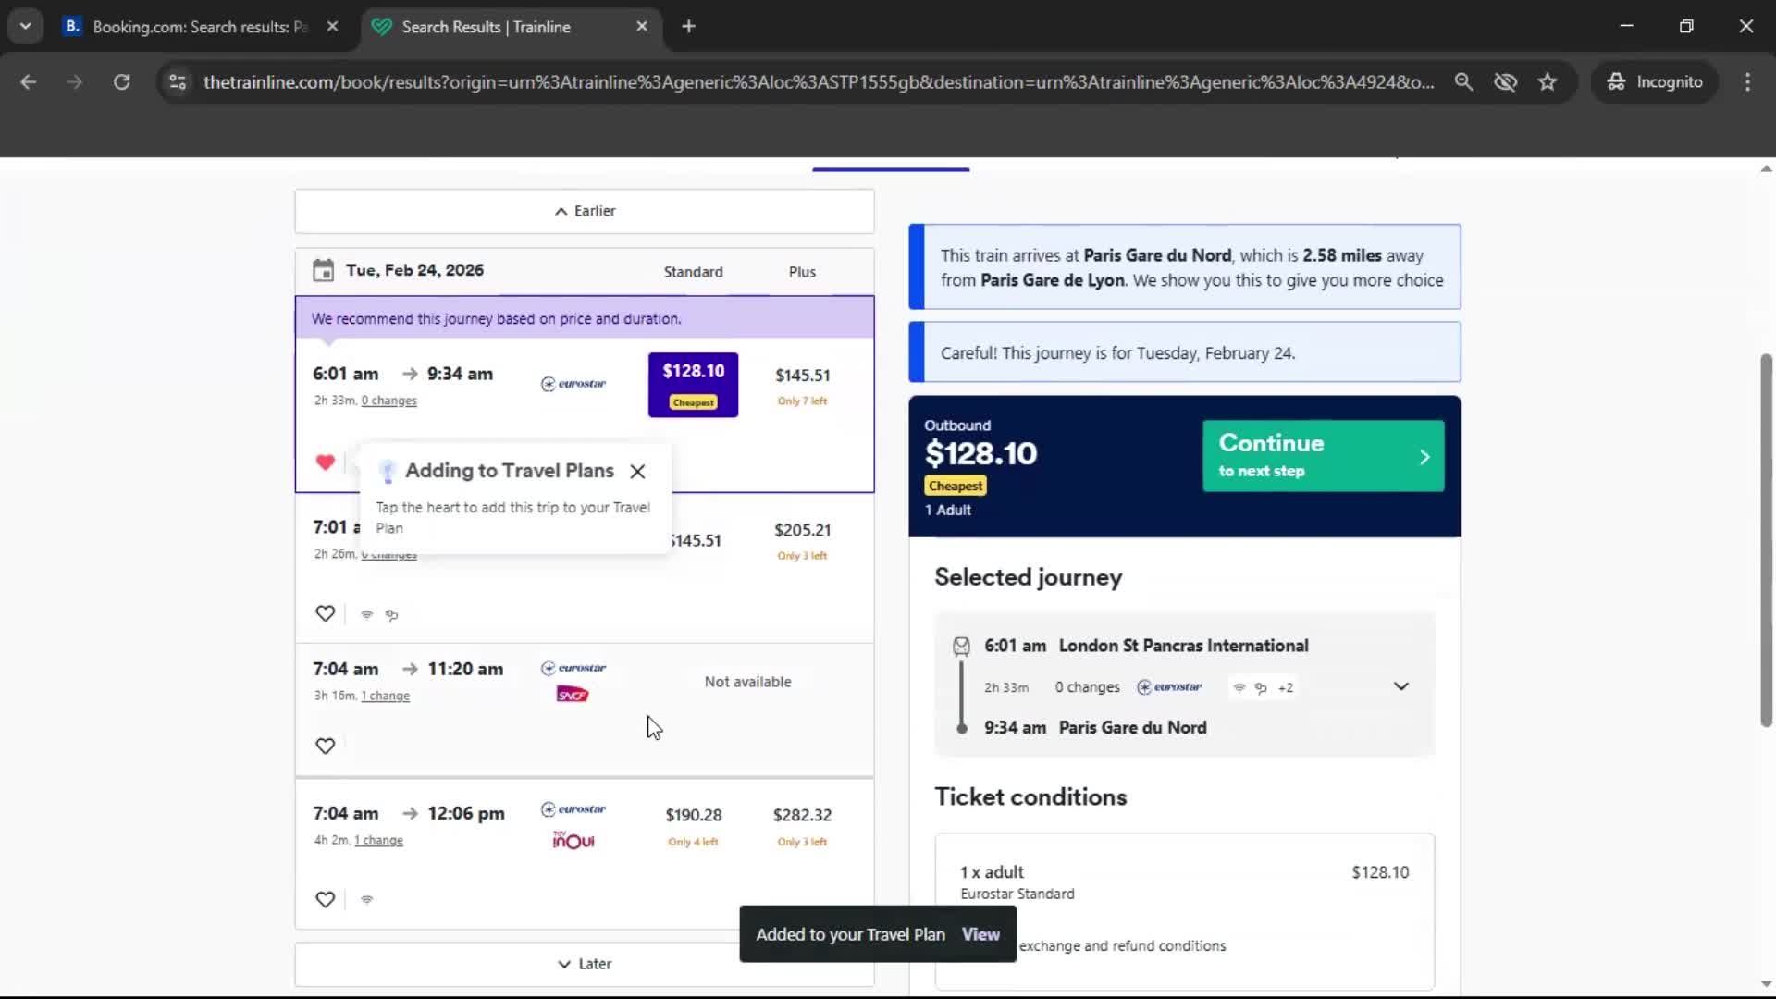Close the Adding to Travel Plans tooltip

[637, 472]
